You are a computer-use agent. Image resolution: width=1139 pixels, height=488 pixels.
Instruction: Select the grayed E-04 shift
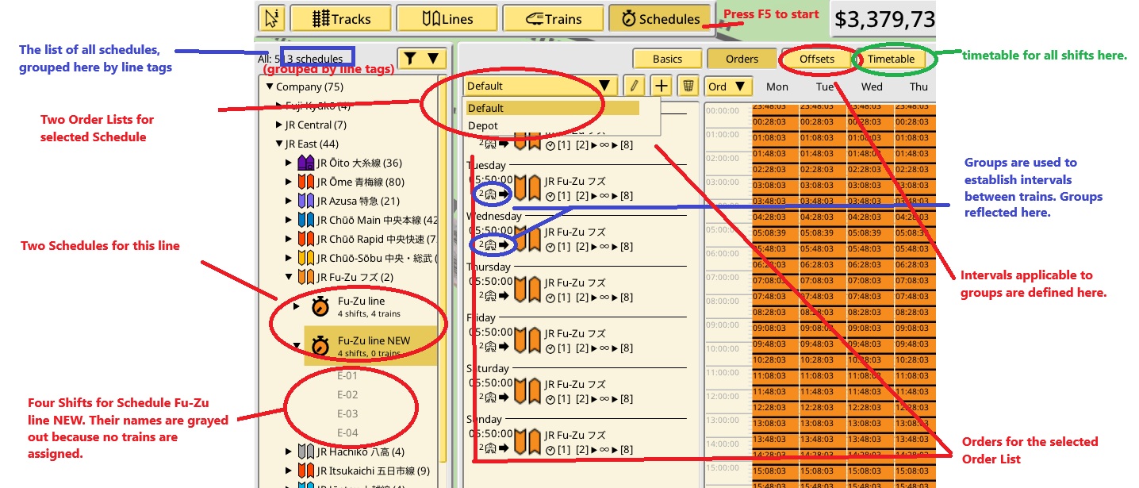coord(347,432)
